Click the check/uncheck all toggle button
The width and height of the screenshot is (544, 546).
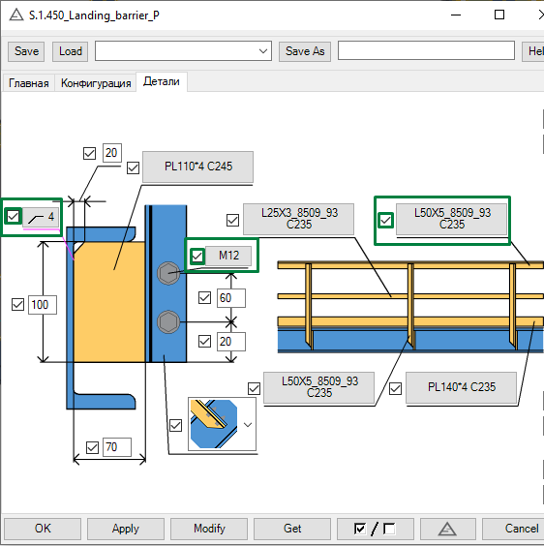(375, 529)
